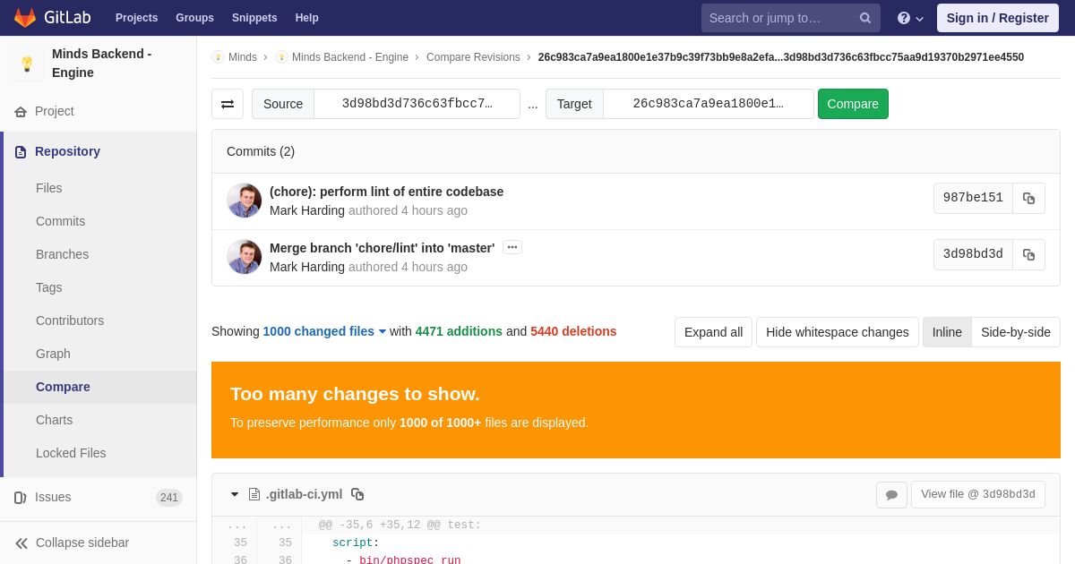Viewport: 1075px width, 564px height.
Task: Open Contributors in the sidebar
Action: pos(70,320)
